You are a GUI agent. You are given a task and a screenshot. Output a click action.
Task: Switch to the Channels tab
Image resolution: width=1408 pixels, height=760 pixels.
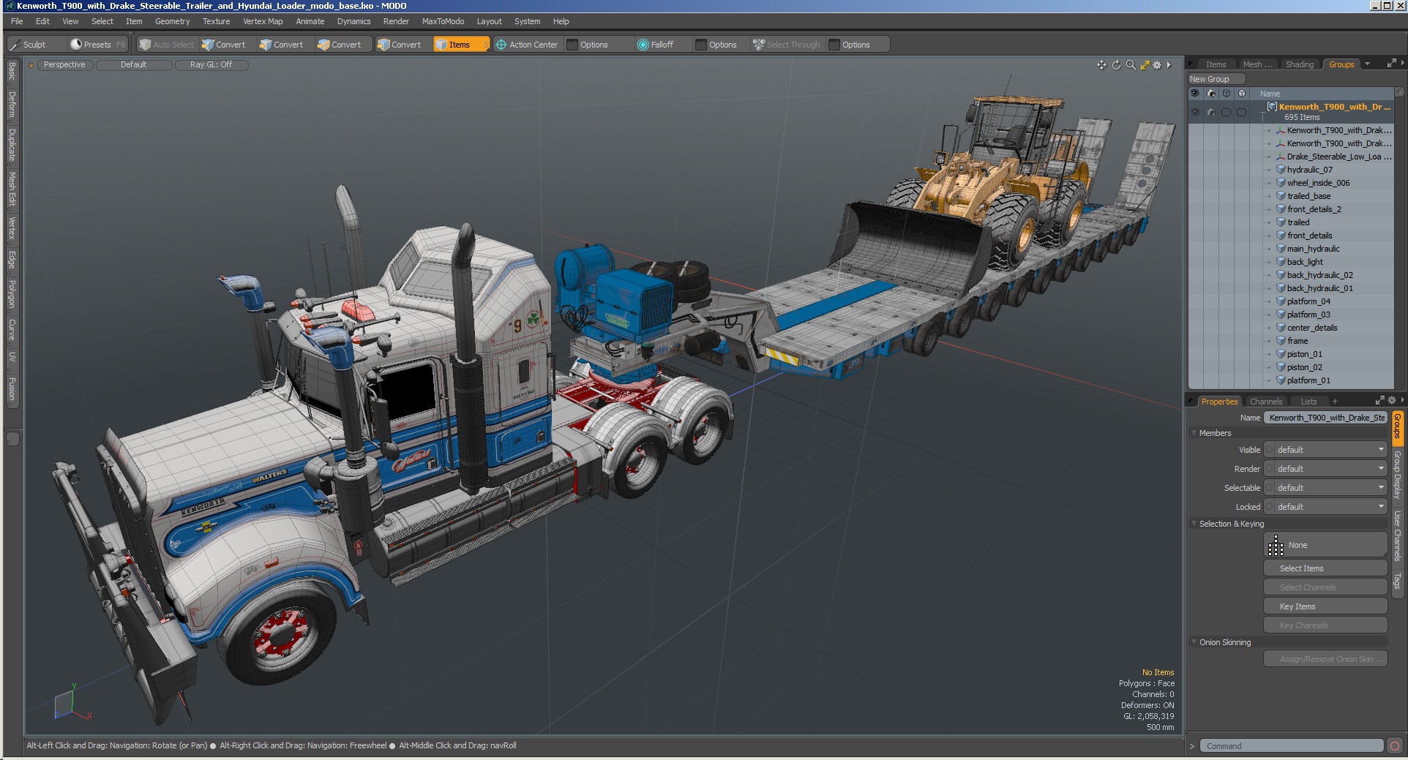point(1266,402)
